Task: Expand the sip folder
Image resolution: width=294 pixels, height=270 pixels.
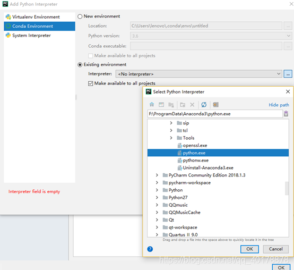Action: [x=171, y=123]
